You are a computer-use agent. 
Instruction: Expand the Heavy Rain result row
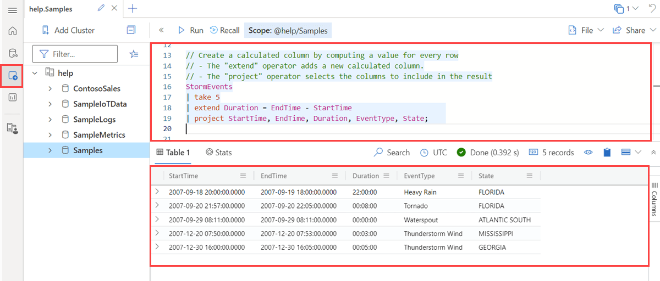click(157, 192)
